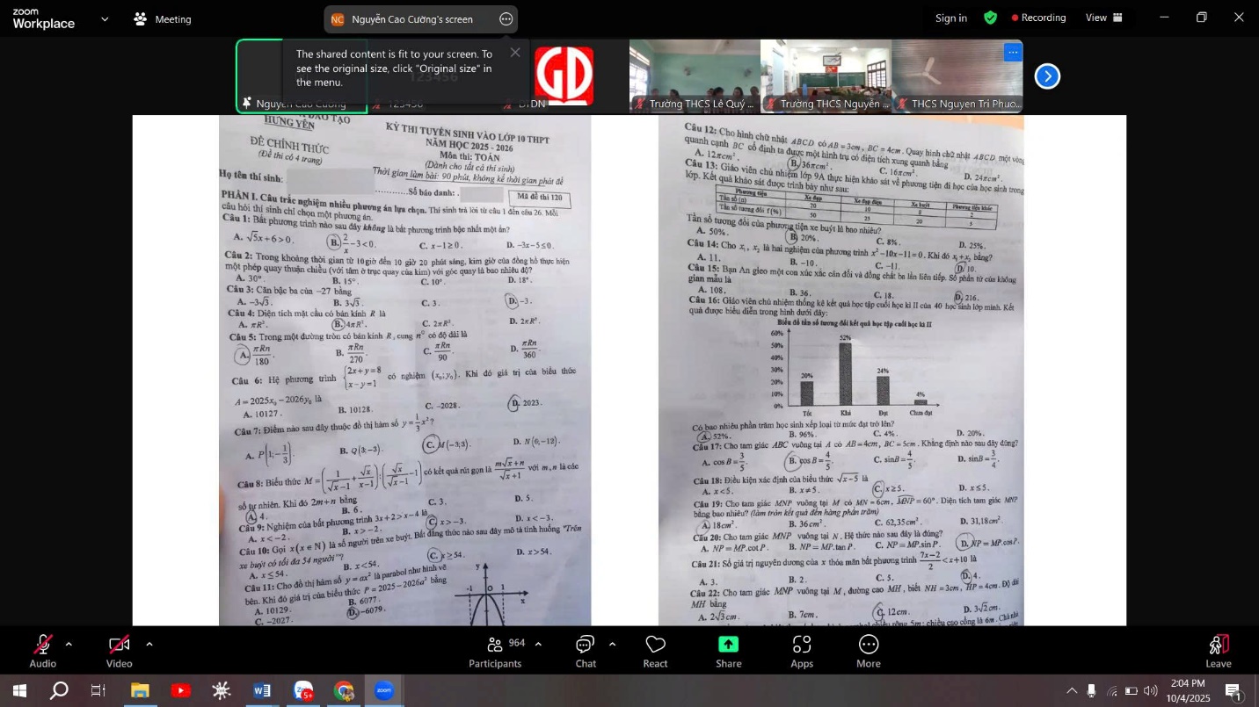This screenshot has height=707, width=1259.
Task: Click the green Share screen button
Action: tap(728, 650)
